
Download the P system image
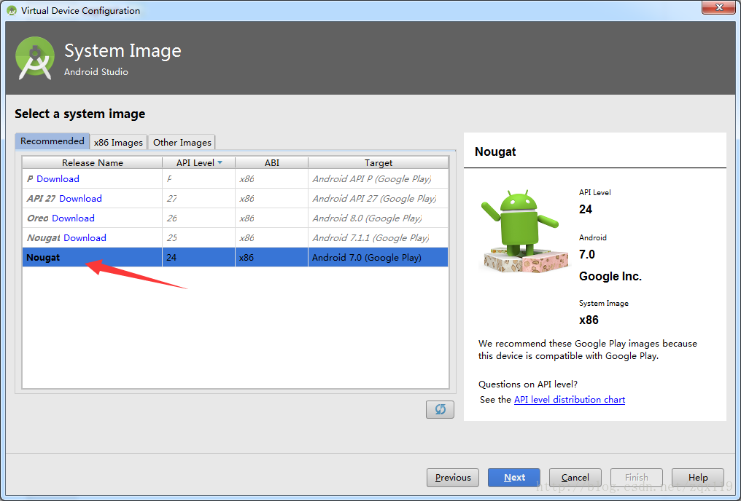coord(58,179)
